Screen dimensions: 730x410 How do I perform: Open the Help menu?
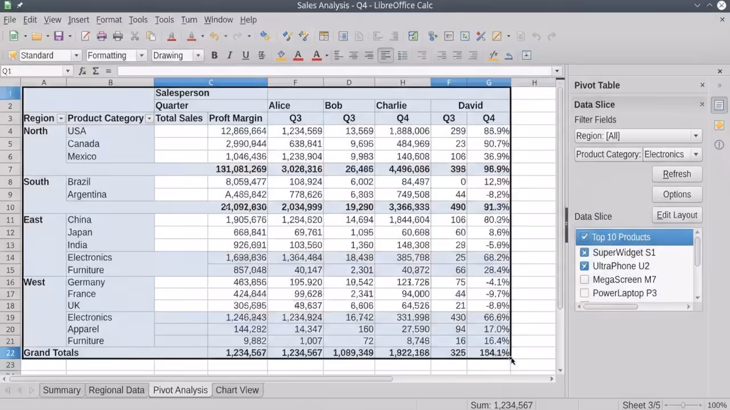[248, 19]
